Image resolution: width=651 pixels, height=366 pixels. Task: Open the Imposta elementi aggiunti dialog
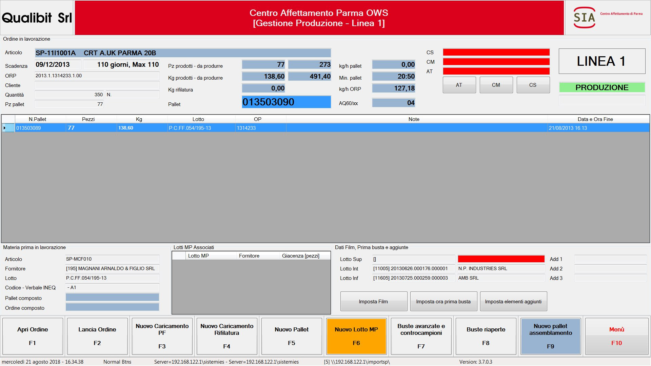point(513,302)
